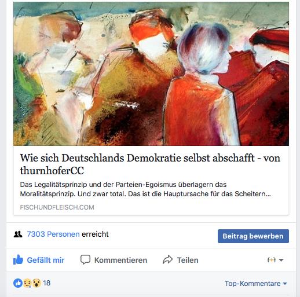Click the blue like reaction icon
Image resolution: width=300 pixels, height=297 pixels.
pos(18,283)
